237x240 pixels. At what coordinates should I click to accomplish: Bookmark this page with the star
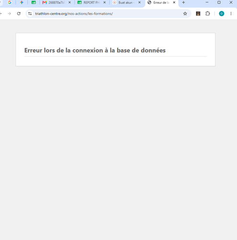tap(185, 14)
